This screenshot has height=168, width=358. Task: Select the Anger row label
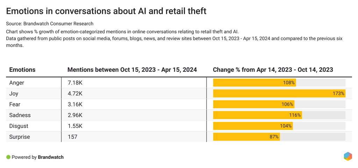pyautogui.click(x=17, y=83)
